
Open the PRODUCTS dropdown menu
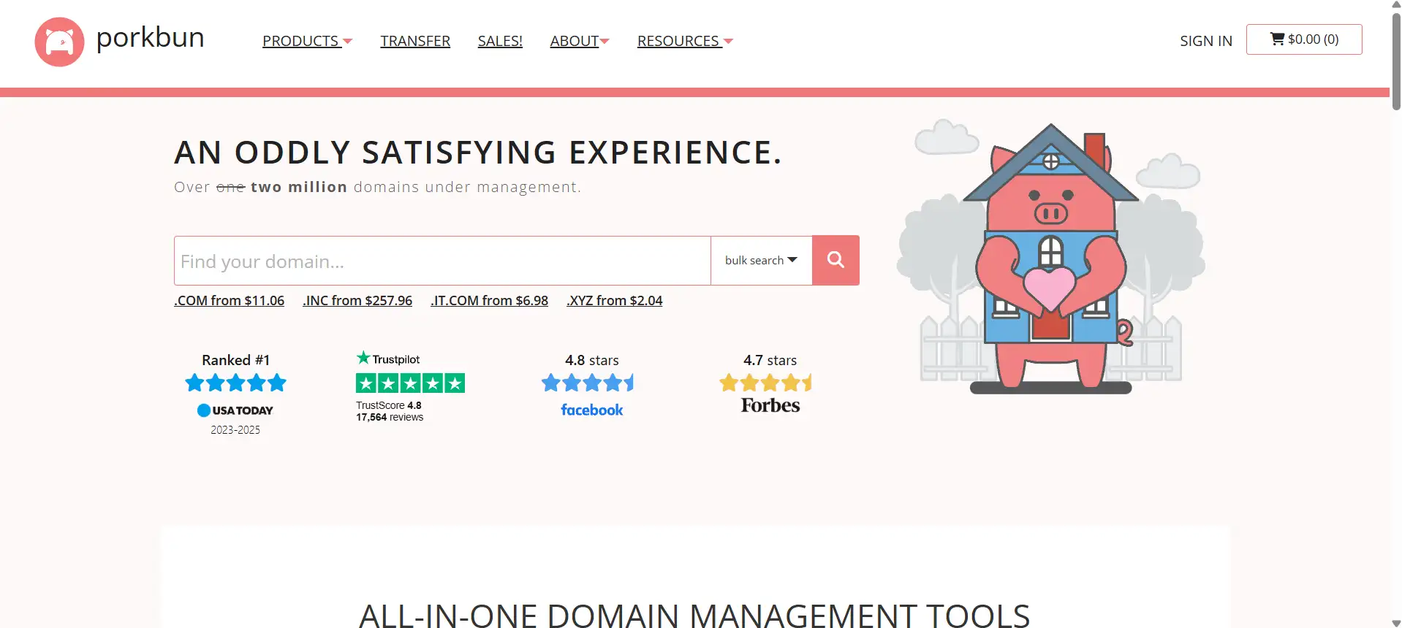pos(307,41)
